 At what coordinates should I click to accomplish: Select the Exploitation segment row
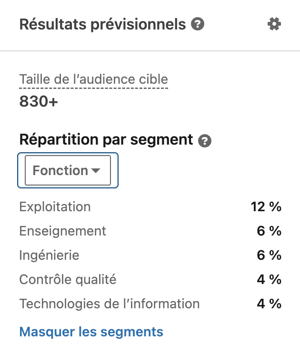click(55, 207)
